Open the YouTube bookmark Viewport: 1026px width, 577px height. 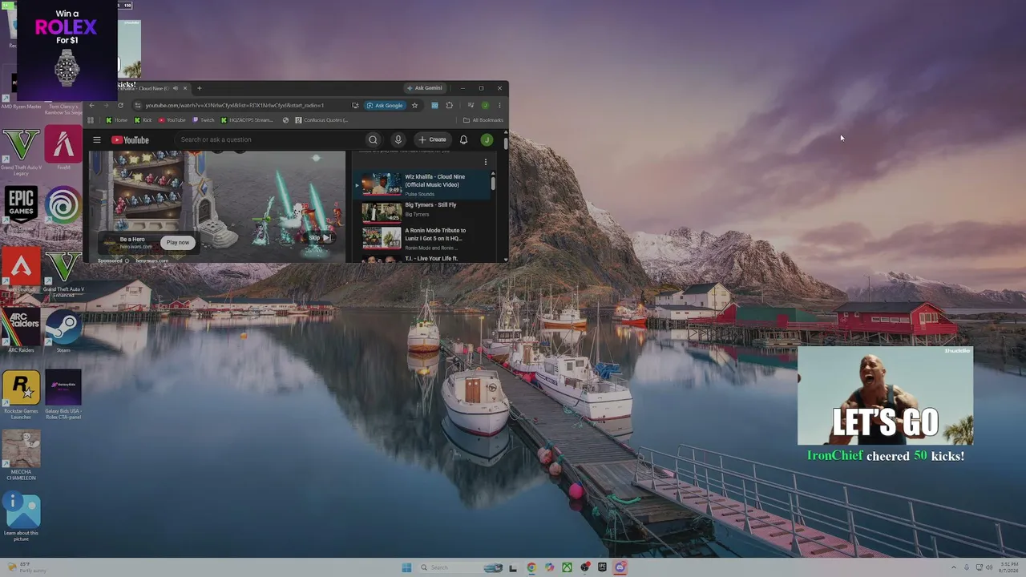pyautogui.click(x=172, y=120)
